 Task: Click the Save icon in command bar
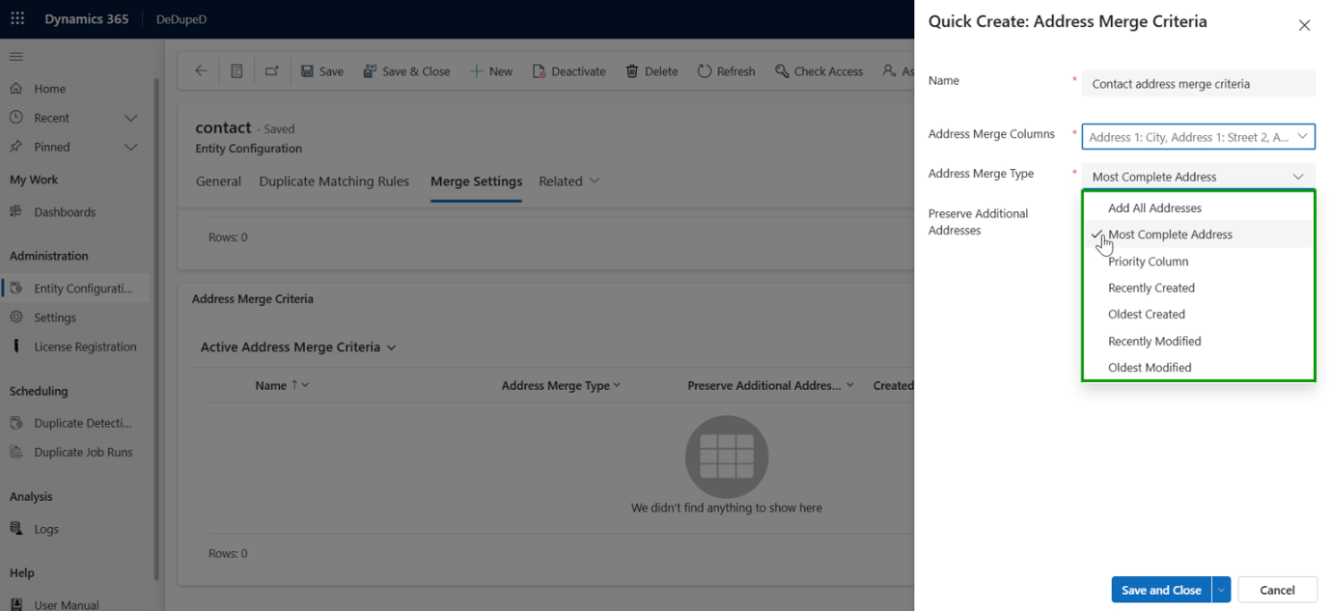307,71
